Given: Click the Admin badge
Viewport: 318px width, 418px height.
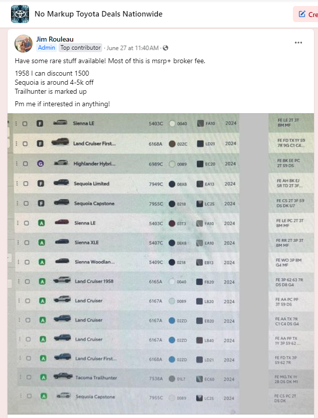Looking at the screenshot, I should point(47,48).
